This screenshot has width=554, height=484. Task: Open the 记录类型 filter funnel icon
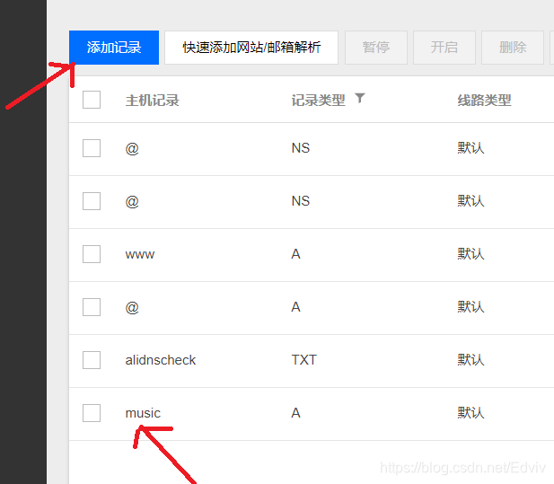point(360,98)
